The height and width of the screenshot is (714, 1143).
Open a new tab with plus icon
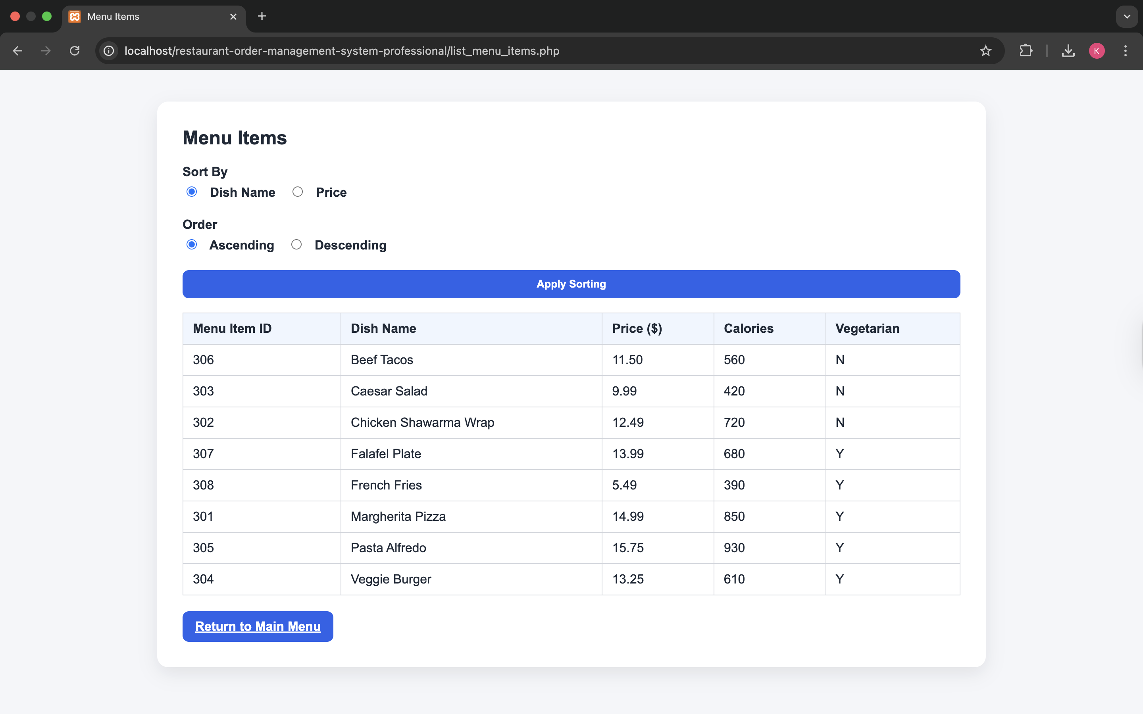tap(262, 17)
